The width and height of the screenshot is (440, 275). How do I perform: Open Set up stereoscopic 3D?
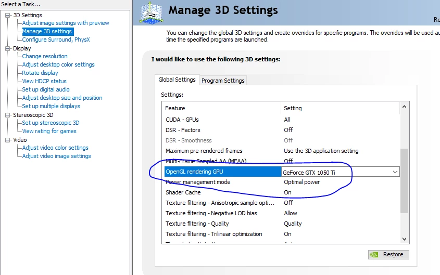point(51,123)
